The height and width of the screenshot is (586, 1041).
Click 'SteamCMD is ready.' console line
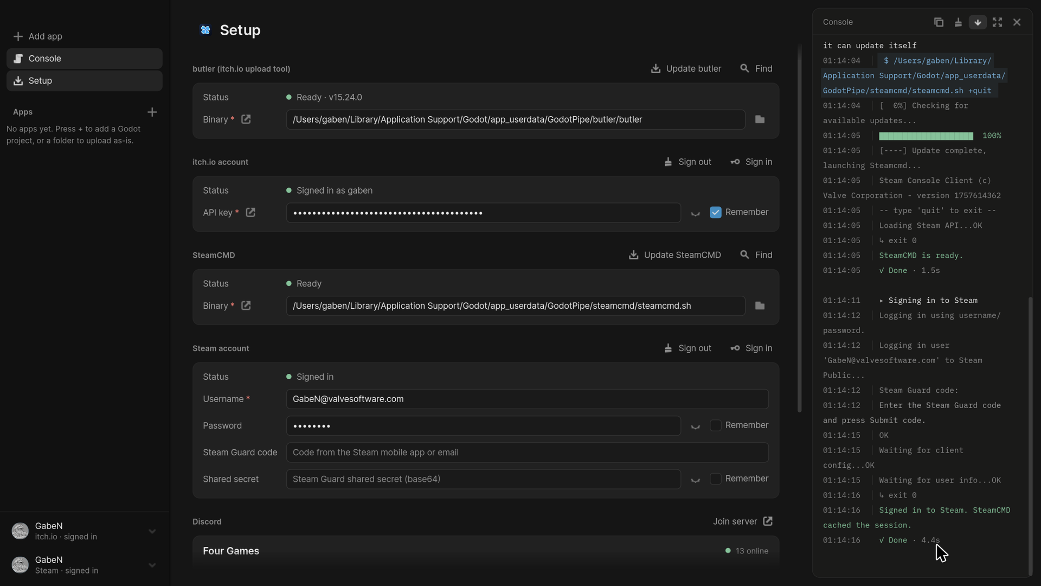pos(921,256)
